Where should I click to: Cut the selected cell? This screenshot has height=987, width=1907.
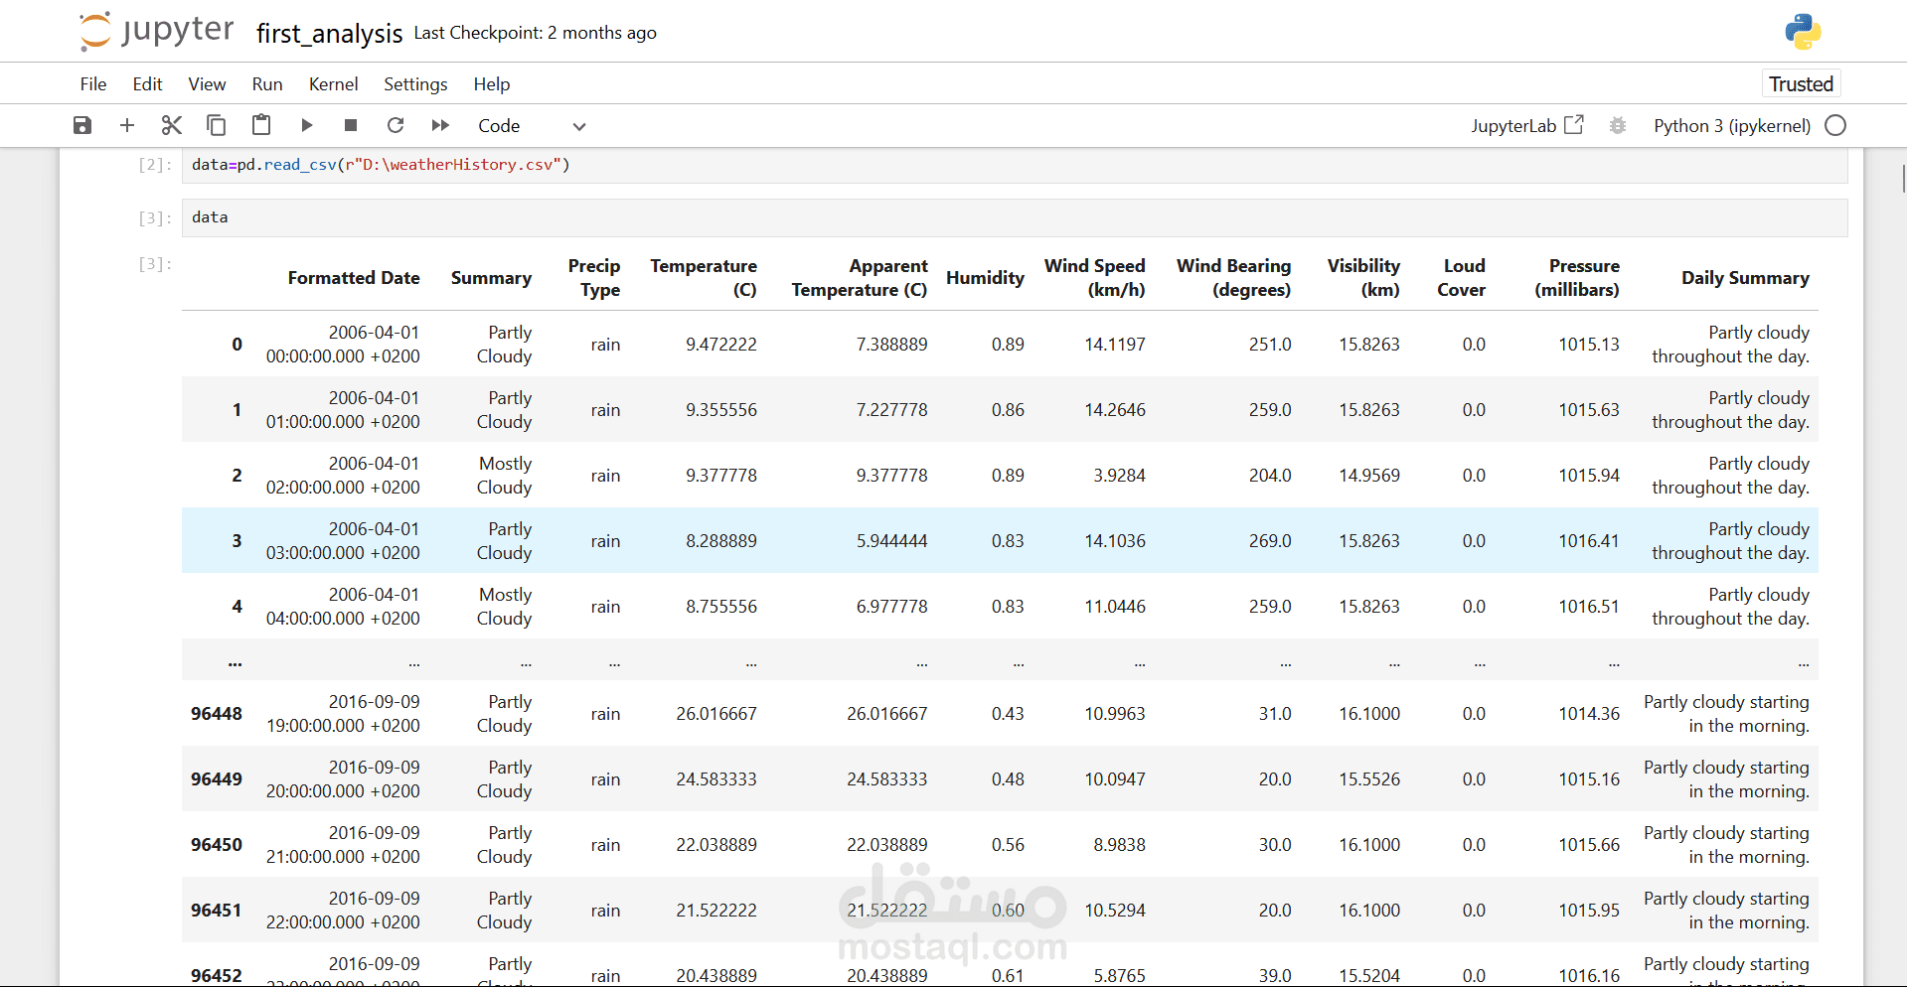pyautogui.click(x=171, y=125)
